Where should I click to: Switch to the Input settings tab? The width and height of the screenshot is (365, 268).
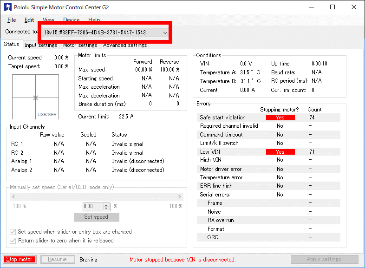coord(41,45)
